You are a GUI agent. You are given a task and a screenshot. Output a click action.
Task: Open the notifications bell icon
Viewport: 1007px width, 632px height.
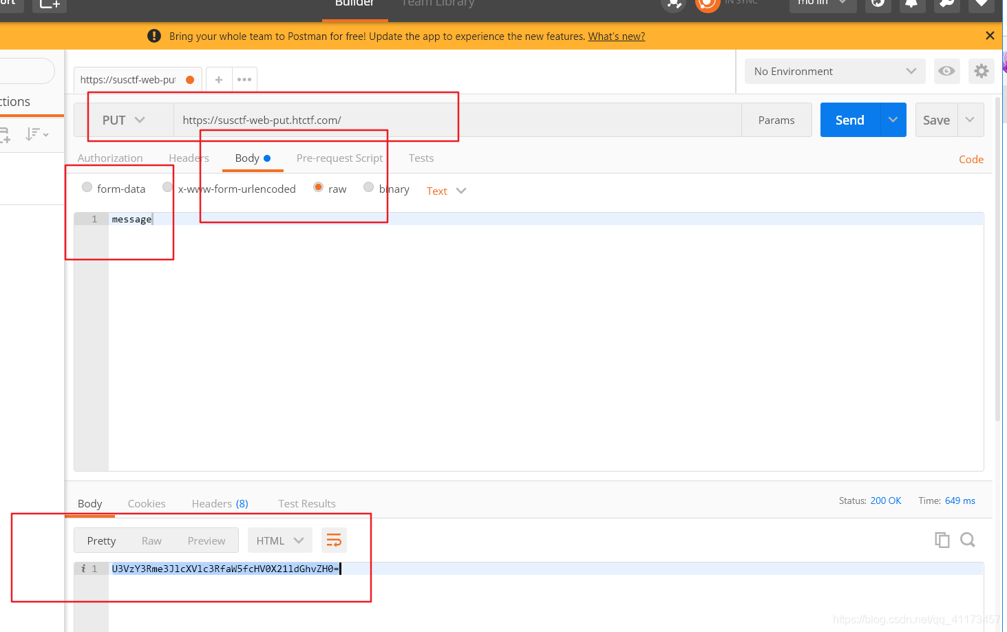[x=912, y=4]
